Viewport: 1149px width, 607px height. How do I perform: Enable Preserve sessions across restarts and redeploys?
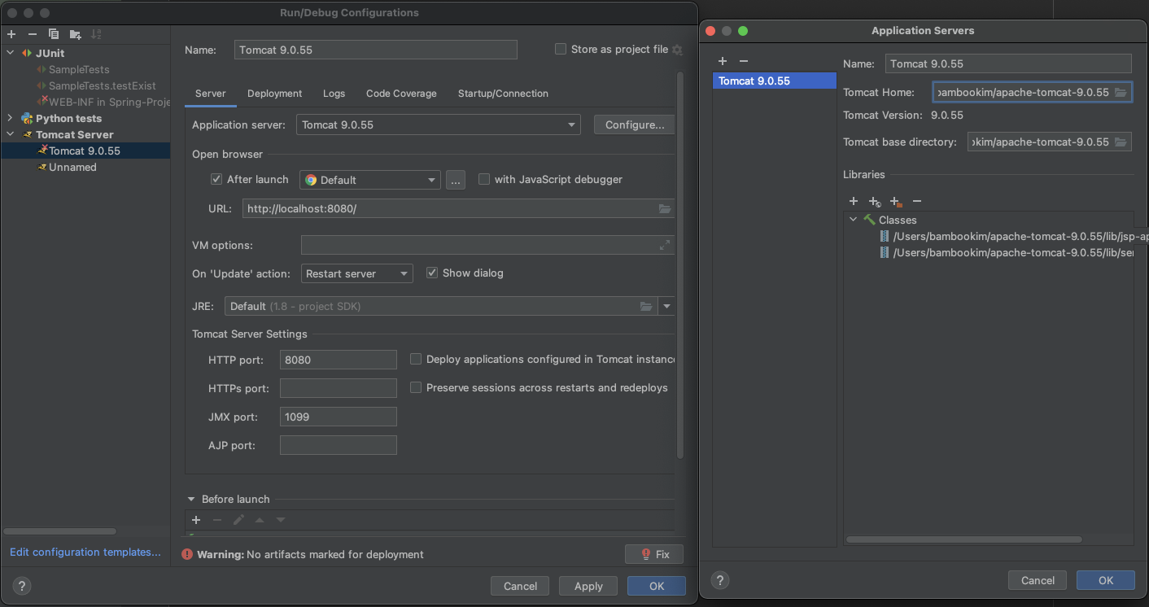pyautogui.click(x=416, y=387)
